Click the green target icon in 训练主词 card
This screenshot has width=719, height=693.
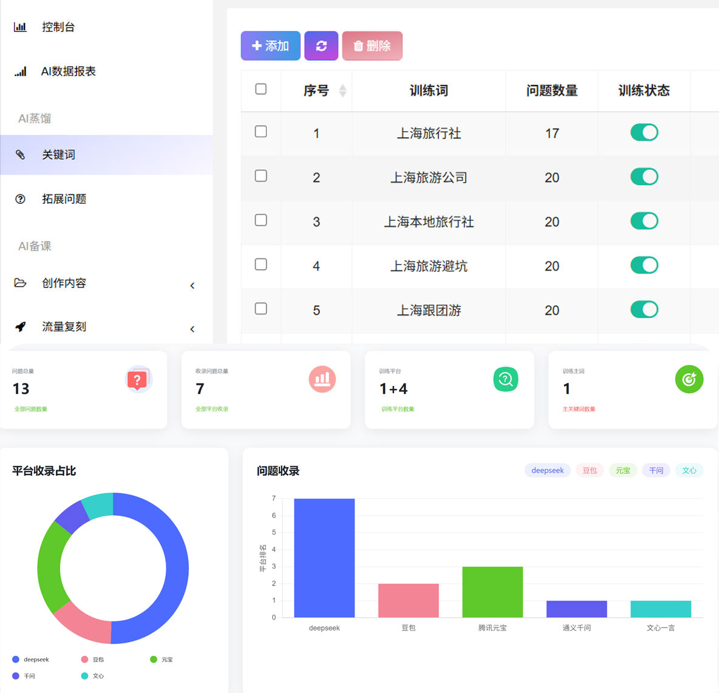pyautogui.click(x=689, y=379)
